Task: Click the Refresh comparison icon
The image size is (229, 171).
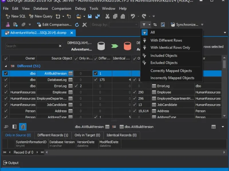Action: tap(77, 25)
